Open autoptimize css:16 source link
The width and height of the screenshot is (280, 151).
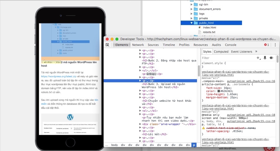click(x=251, y=81)
